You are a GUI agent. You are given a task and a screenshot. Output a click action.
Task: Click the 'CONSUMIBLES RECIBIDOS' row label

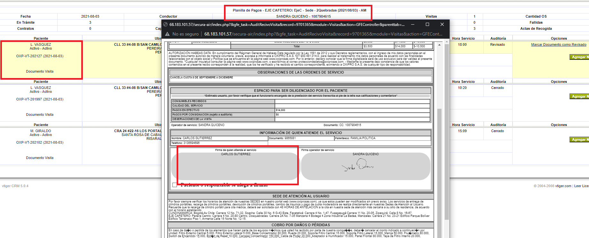(189, 101)
